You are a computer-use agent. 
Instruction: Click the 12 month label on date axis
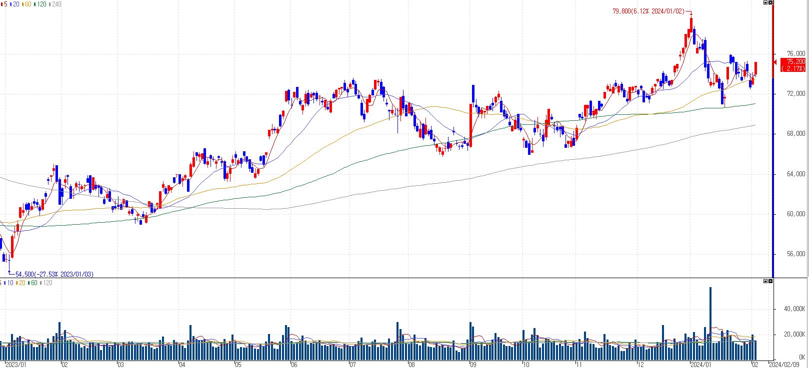(x=641, y=365)
